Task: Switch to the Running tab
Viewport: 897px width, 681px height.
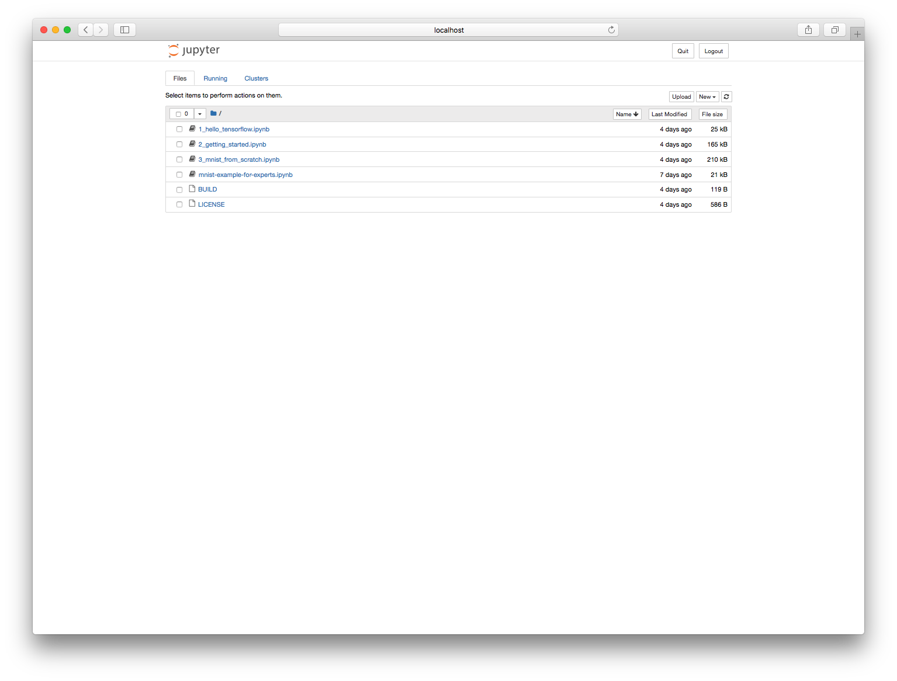Action: [x=215, y=78]
